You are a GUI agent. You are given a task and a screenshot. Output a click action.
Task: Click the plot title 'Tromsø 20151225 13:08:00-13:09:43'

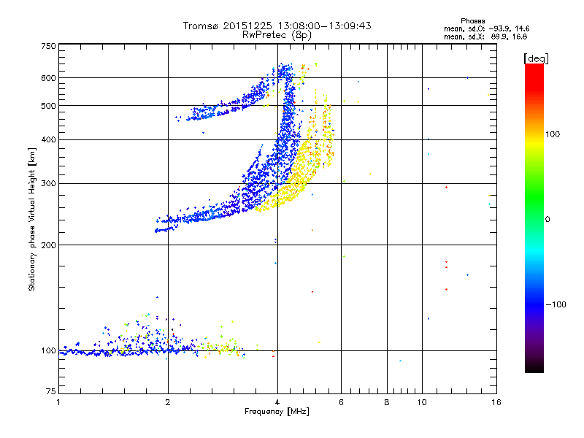(x=277, y=26)
